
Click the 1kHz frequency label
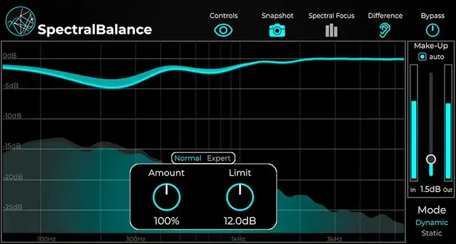coord(238,239)
